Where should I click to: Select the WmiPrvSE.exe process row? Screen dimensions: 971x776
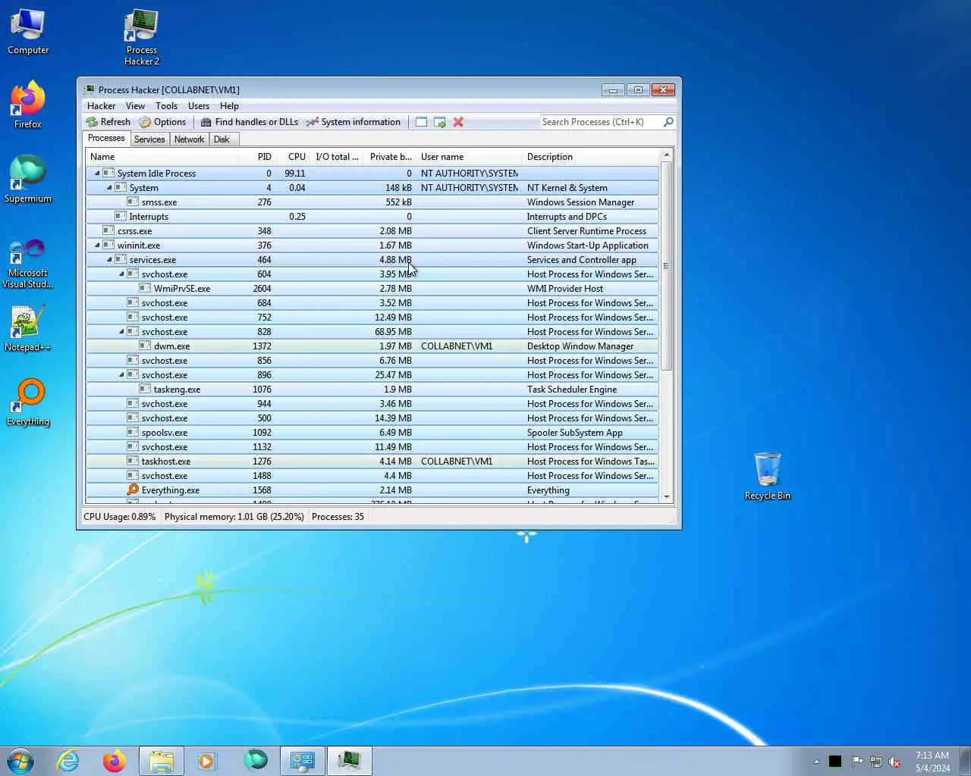(372, 289)
